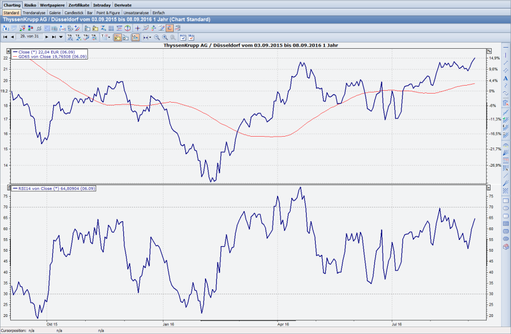Open the Wertpapiere main tab
Screen dimensions: 511x334
click(x=52, y=5)
